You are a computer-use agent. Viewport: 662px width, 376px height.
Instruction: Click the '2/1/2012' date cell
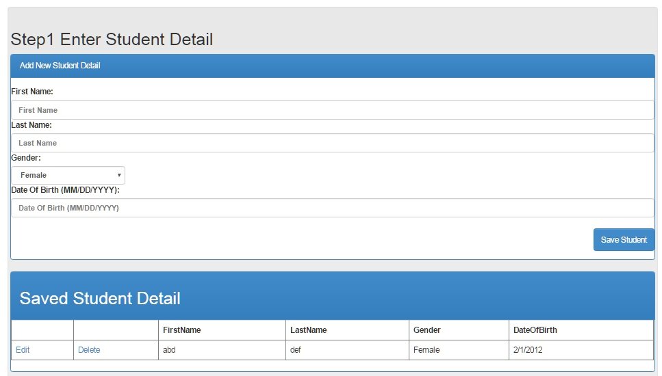click(x=581, y=350)
